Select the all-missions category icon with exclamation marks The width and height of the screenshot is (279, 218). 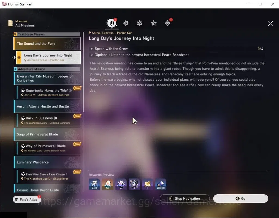coord(112,23)
